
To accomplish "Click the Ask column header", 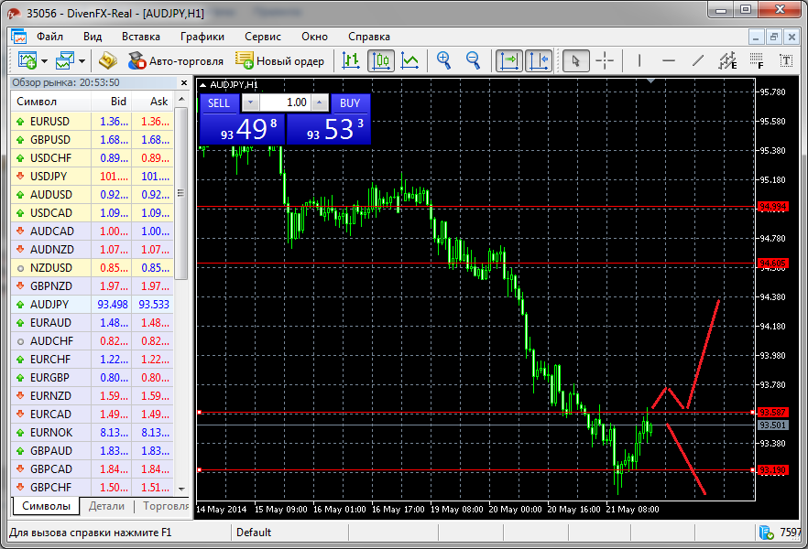I will pyautogui.click(x=153, y=102).
